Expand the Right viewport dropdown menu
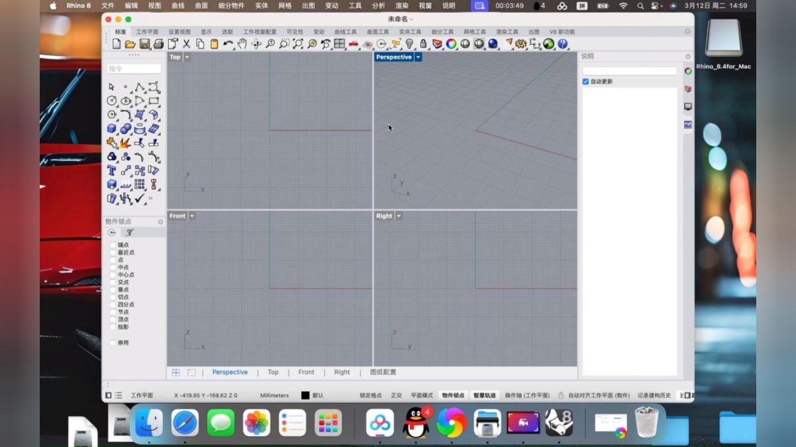 click(399, 216)
